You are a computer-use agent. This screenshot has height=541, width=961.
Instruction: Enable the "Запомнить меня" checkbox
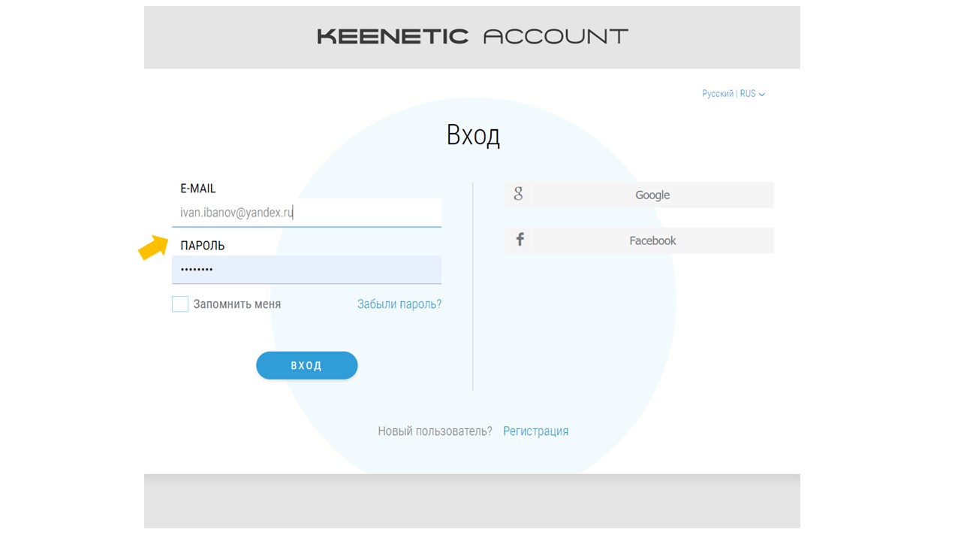point(180,304)
